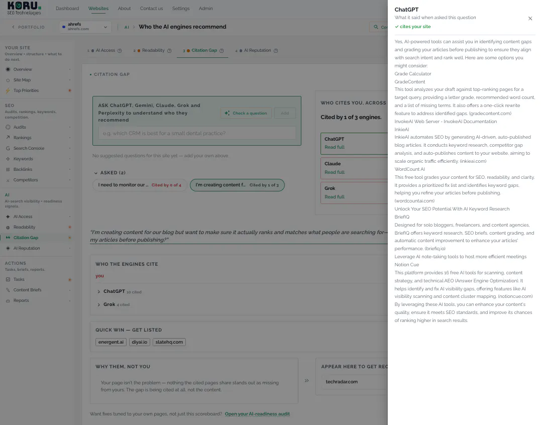Screen dimensions: 541x425
Task: Click the Competitors sidebar icon
Action: [x=8, y=180]
